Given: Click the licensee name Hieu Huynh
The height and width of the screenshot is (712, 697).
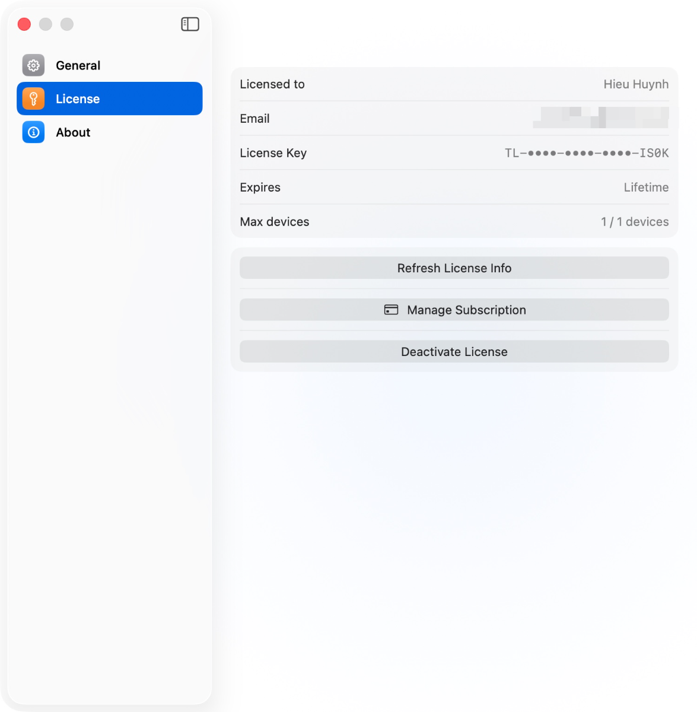Looking at the screenshot, I should click(636, 84).
